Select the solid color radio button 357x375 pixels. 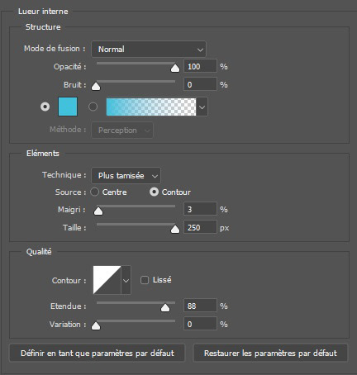pyautogui.click(x=45, y=107)
